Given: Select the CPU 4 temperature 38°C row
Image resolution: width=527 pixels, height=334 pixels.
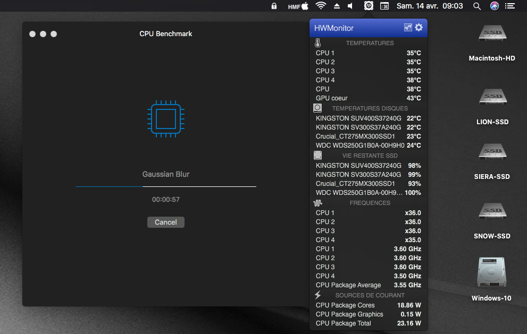Looking at the screenshot, I should click(x=369, y=80).
